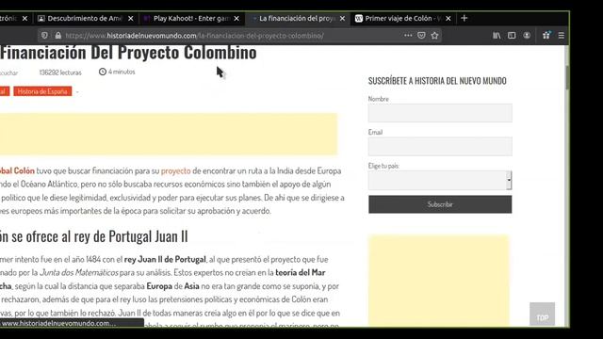The image size is (603, 339).
Task: Open a new tab with plus button
Action: [464, 18]
